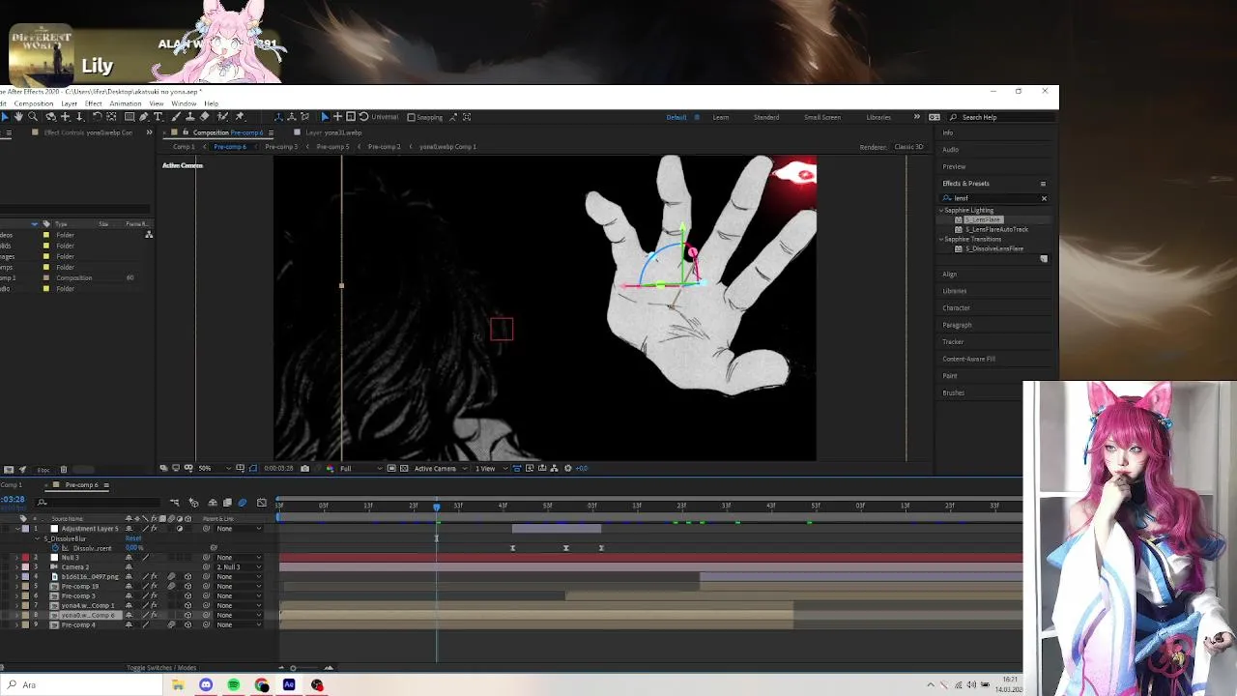The width and height of the screenshot is (1237, 696).
Task: Click Classic 3D renderer button
Action: 908,147
